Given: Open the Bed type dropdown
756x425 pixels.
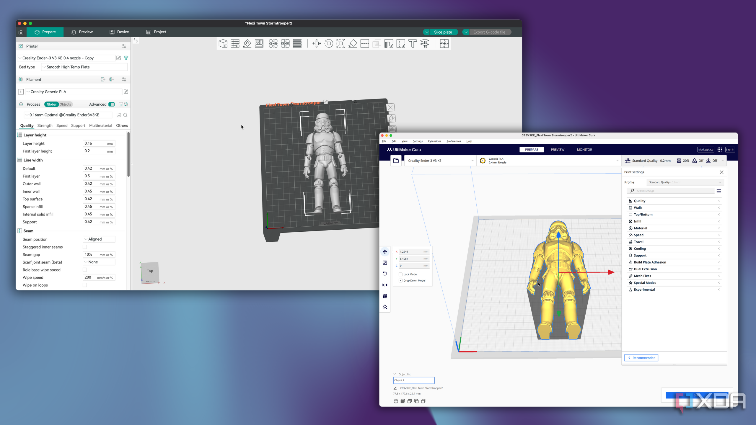Looking at the screenshot, I should (84, 67).
